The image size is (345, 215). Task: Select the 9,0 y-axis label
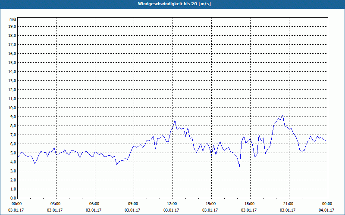[13, 117]
